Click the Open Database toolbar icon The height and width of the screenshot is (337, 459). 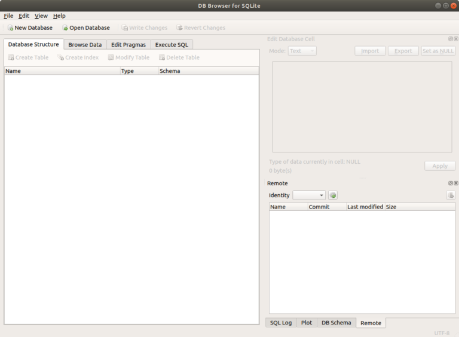point(65,28)
